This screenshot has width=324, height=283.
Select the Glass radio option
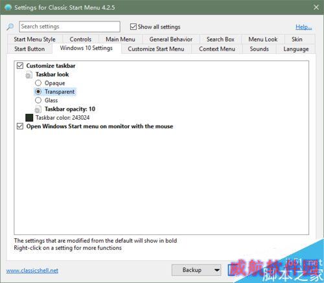[x=38, y=100]
